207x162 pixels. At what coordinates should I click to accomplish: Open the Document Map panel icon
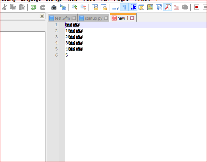pos(150,7)
